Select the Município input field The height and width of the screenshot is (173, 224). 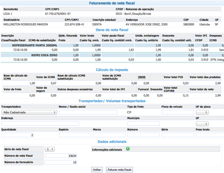tap(143, 124)
